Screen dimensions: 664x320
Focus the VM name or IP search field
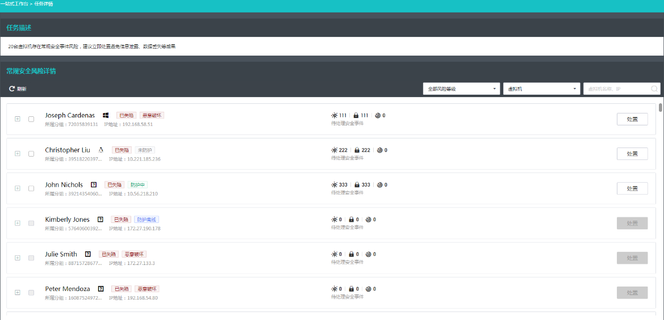(617, 89)
